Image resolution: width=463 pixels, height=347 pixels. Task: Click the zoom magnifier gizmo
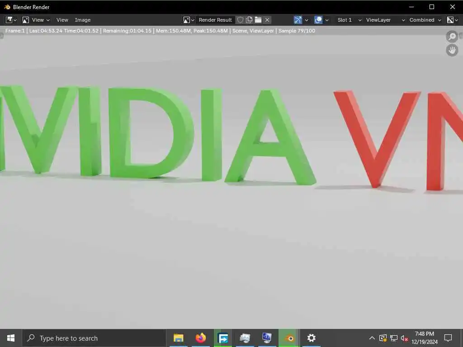452,36
